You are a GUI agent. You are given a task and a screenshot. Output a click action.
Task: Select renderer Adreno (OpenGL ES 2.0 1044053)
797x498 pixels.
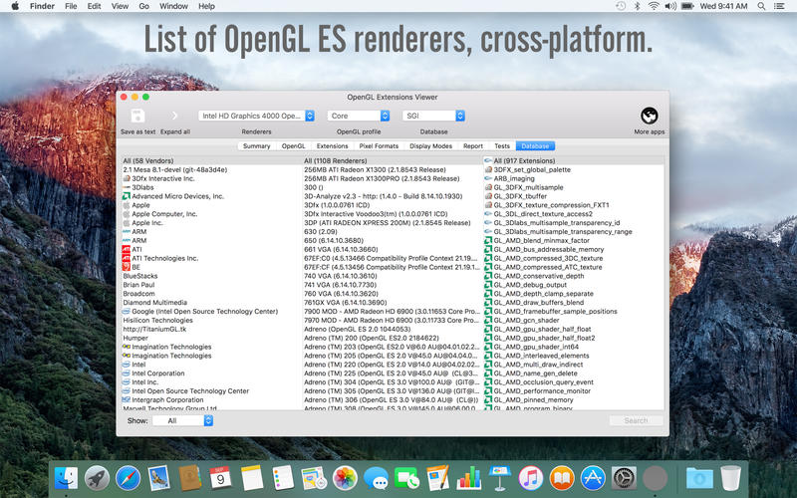pyautogui.click(x=392, y=329)
